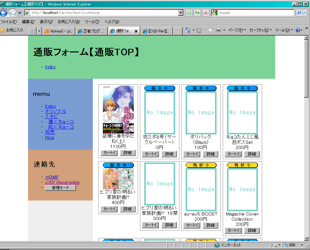Click the protected mode security status icon
The image size is (310, 250).
pyautogui.click(x=275, y=245)
